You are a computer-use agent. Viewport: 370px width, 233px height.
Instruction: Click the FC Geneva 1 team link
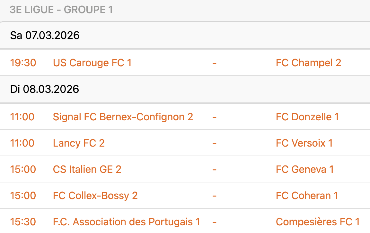tap(304, 169)
